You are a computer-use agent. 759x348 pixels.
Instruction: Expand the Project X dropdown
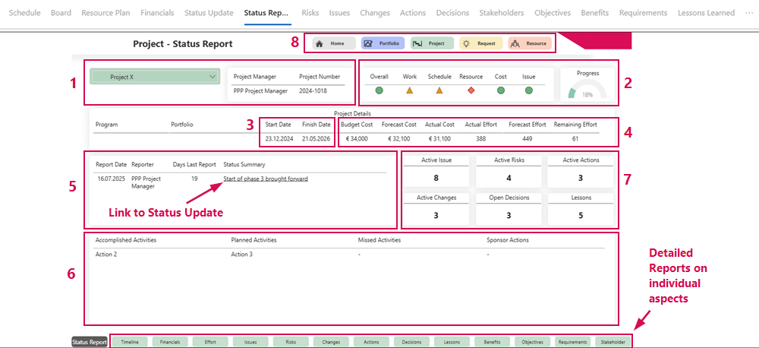point(211,76)
